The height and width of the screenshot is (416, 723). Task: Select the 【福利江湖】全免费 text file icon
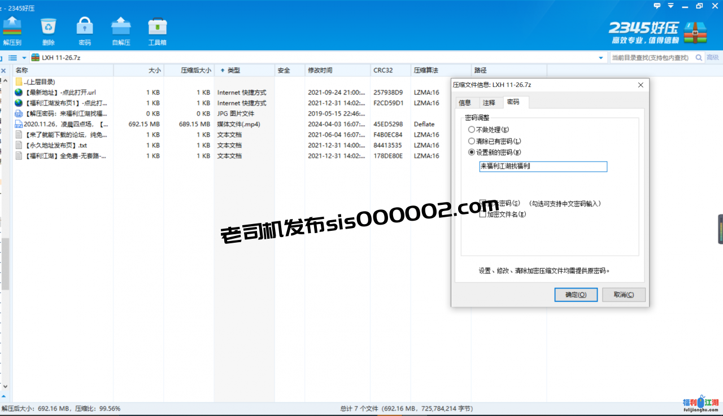(19, 156)
